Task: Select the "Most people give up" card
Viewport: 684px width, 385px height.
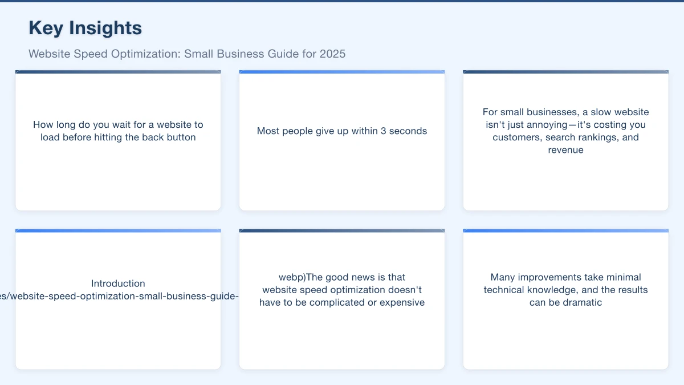Action: pyautogui.click(x=342, y=131)
